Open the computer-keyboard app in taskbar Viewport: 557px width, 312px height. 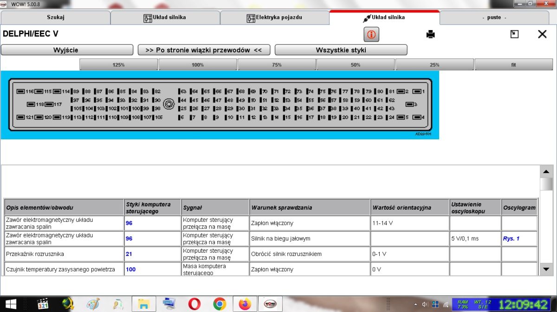(x=169, y=304)
